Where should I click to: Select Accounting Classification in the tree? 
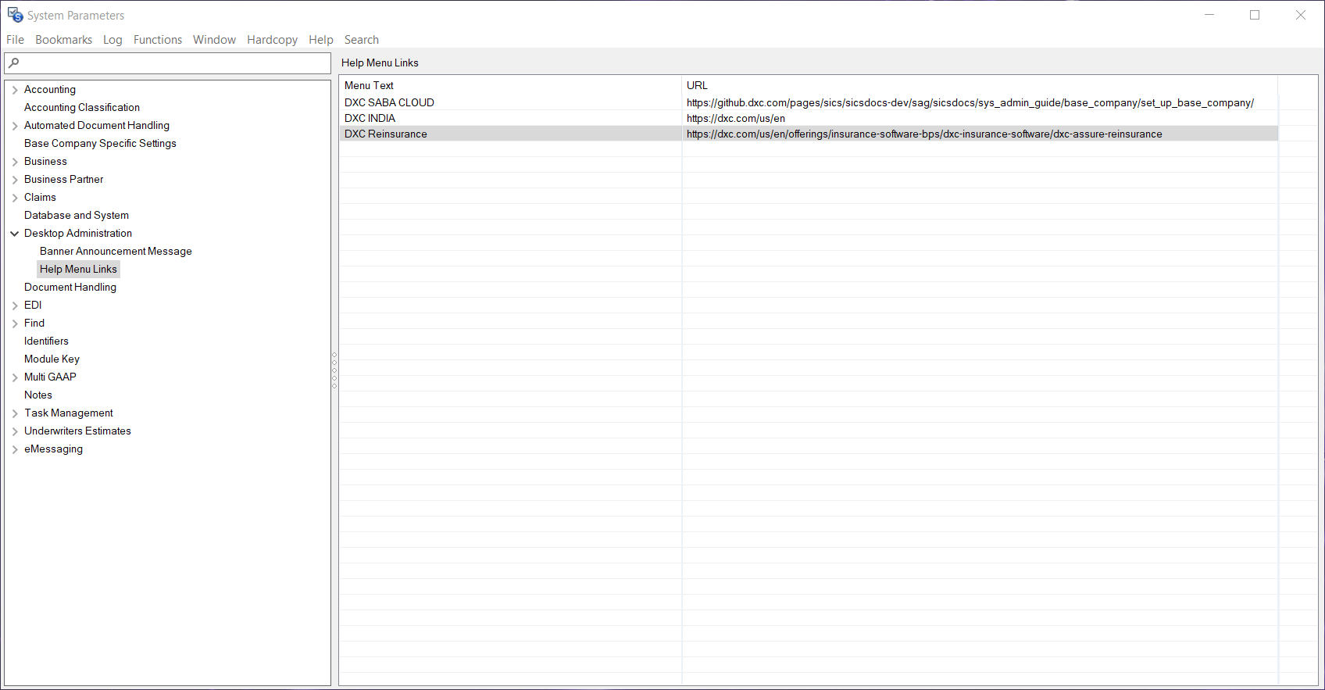point(82,108)
